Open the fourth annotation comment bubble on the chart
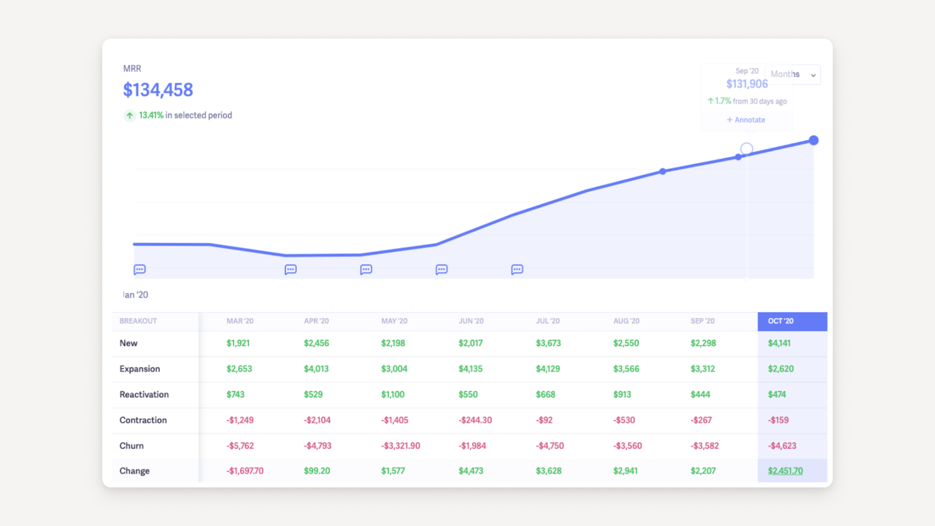The image size is (935, 526). (441, 269)
